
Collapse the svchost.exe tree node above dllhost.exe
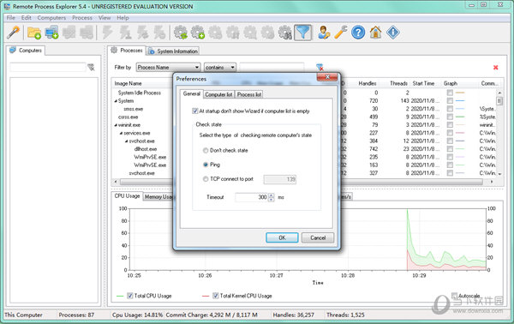point(126,141)
